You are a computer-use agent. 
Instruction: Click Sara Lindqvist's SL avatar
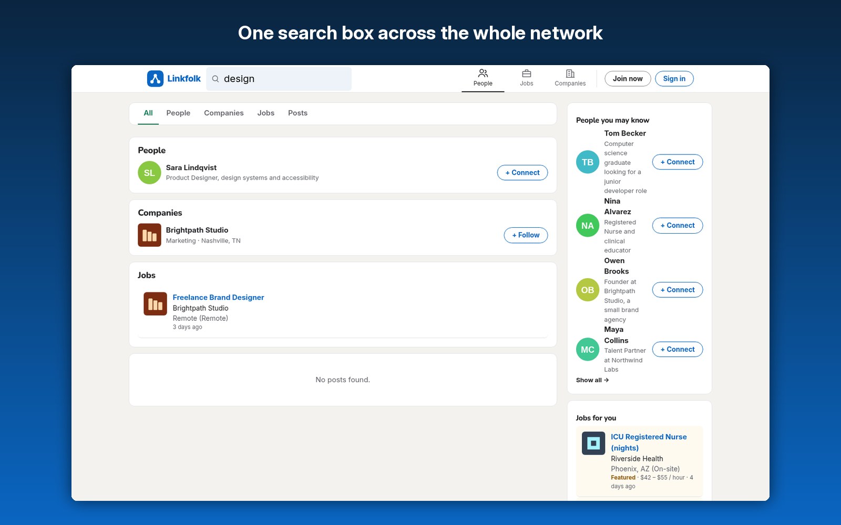pyautogui.click(x=149, y=173)
